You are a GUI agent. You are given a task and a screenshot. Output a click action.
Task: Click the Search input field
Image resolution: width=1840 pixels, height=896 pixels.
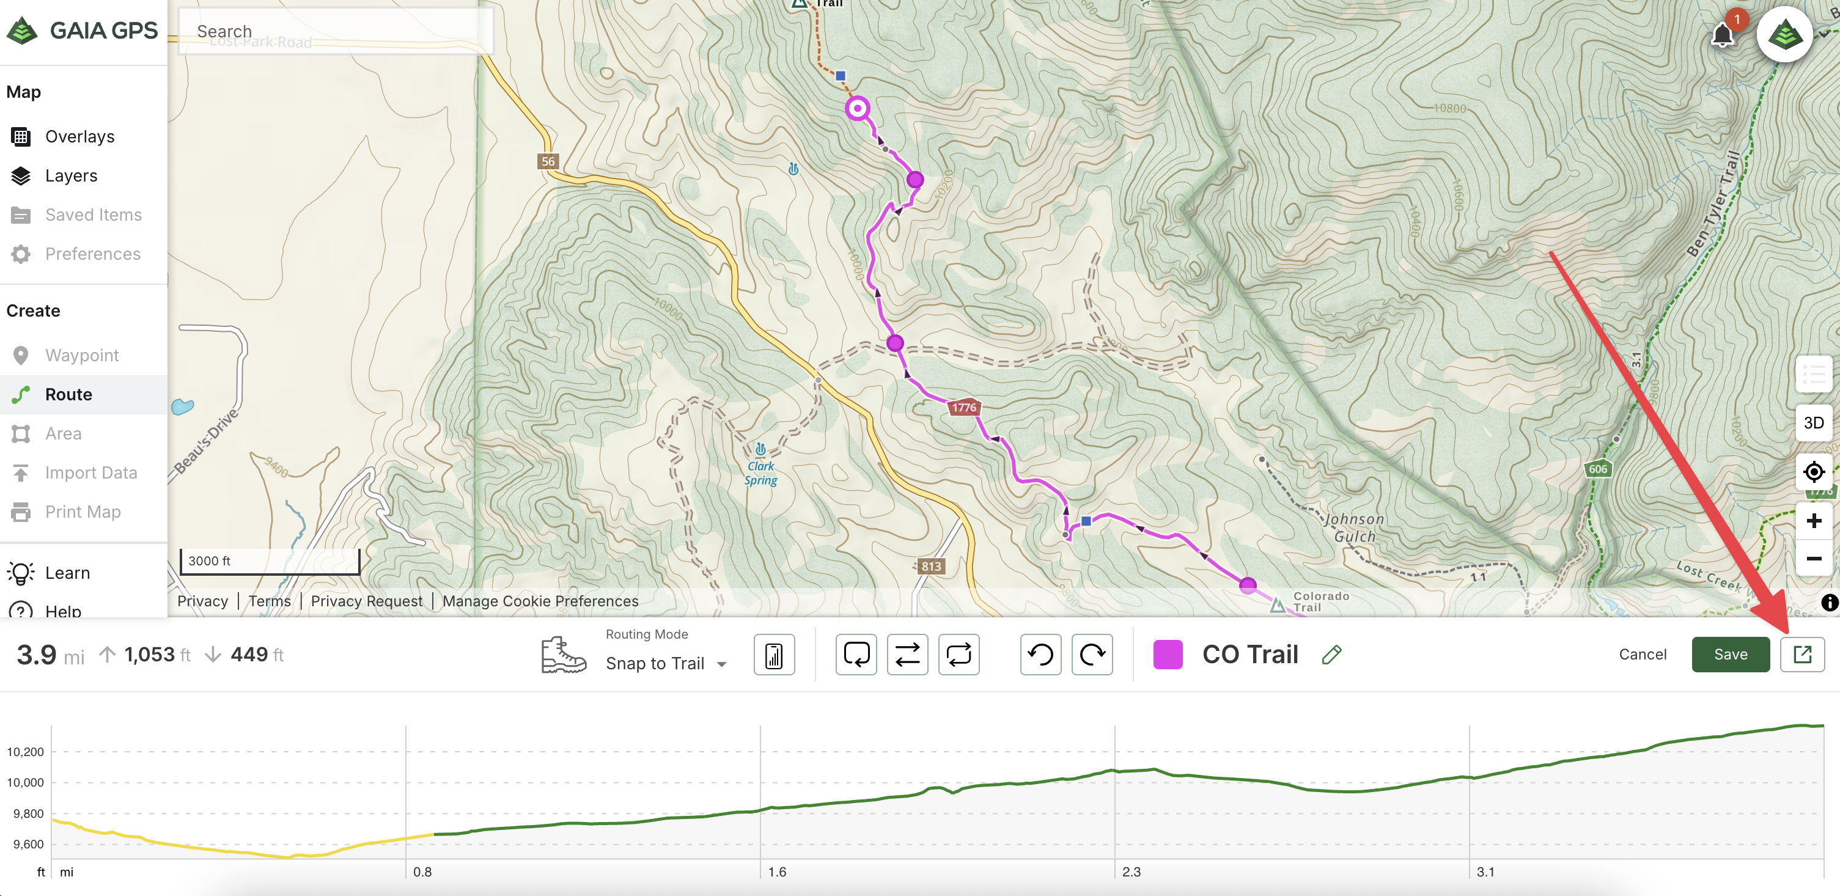(335, 31)
